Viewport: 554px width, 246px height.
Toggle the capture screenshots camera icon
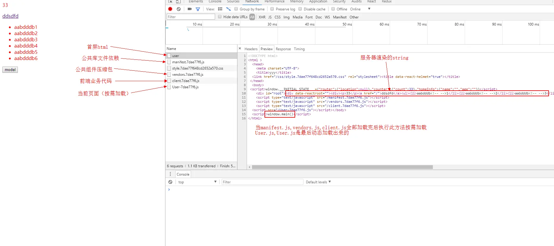click(190, 9)
